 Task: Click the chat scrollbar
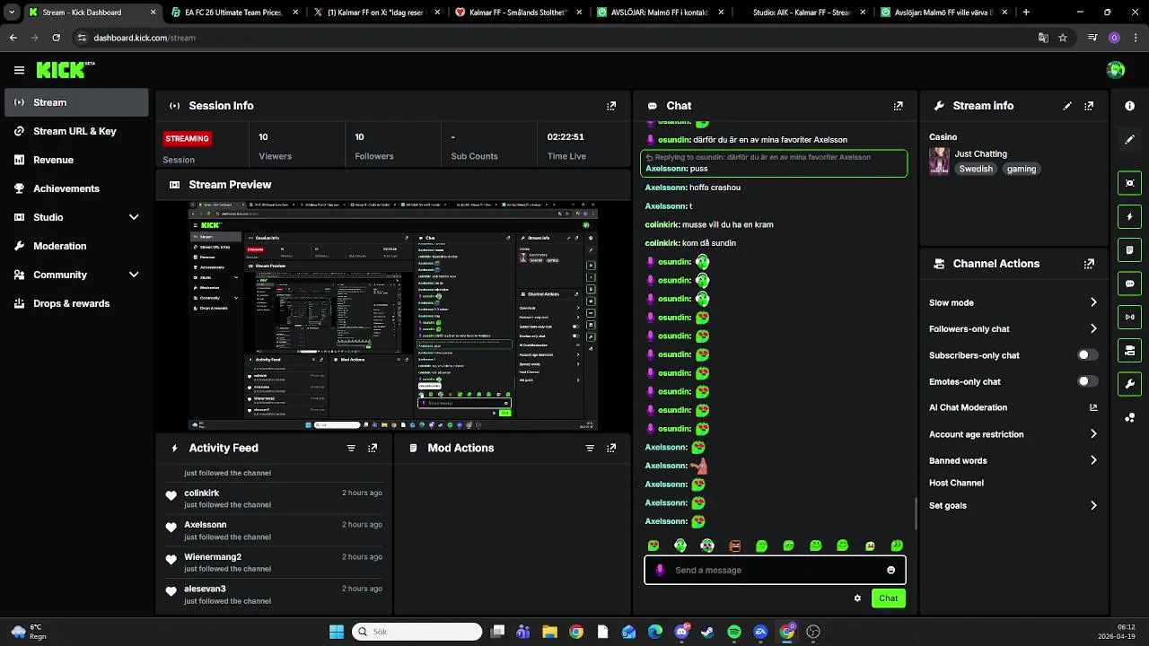(916, 513)
